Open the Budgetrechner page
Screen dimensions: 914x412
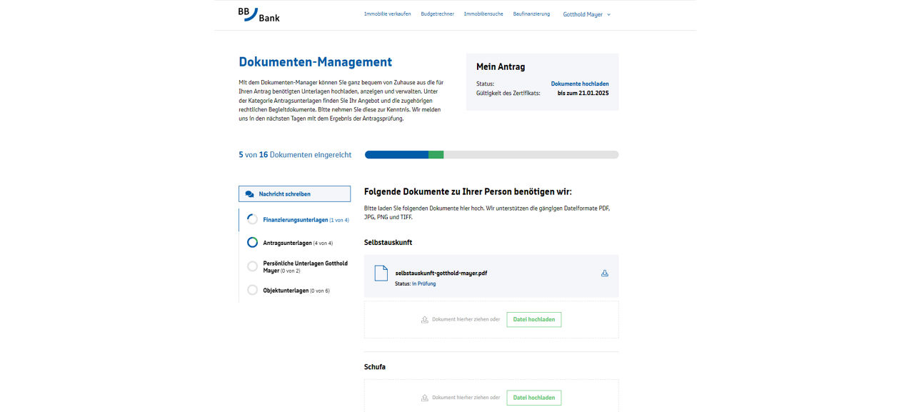pyautogui.click(x=437, y=14)
